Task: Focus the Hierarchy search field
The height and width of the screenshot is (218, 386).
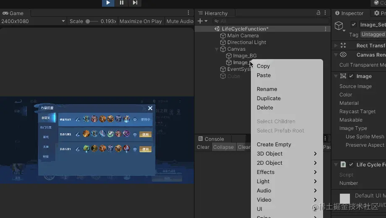Action: 271,21
